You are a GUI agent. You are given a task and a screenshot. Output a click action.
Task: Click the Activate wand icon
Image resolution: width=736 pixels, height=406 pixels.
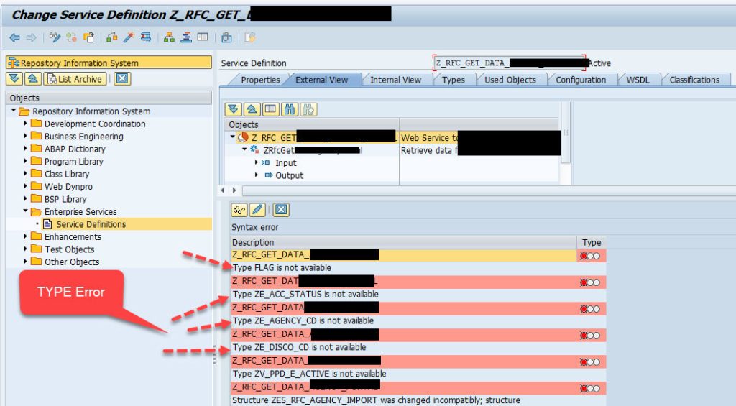pos(129,37)
